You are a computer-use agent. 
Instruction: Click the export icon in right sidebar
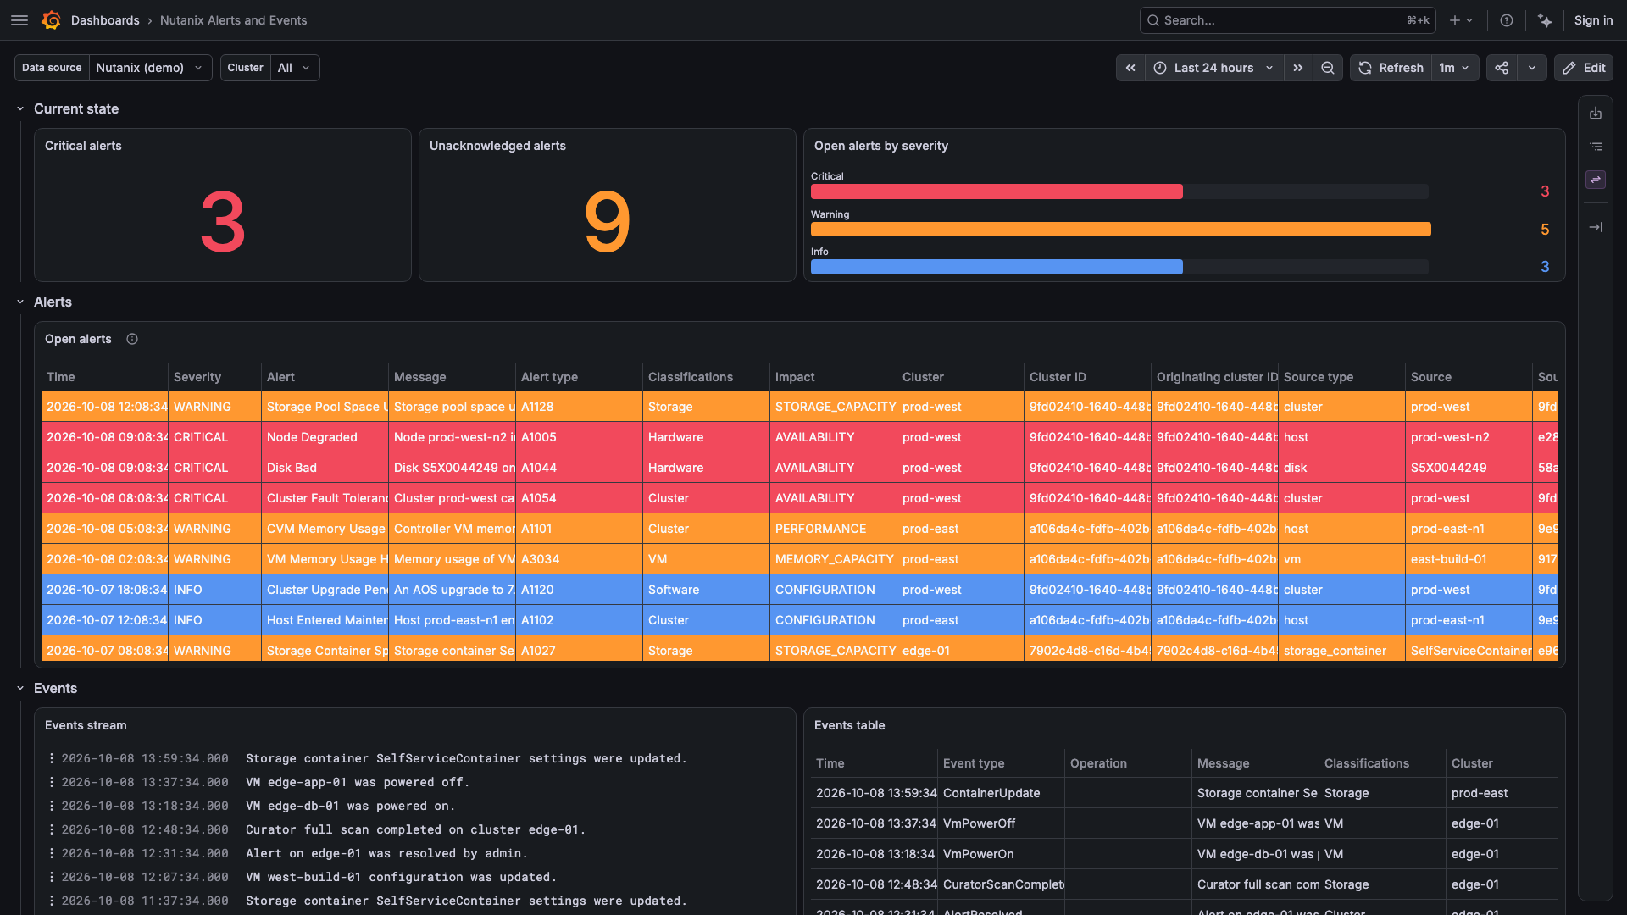1596,114
